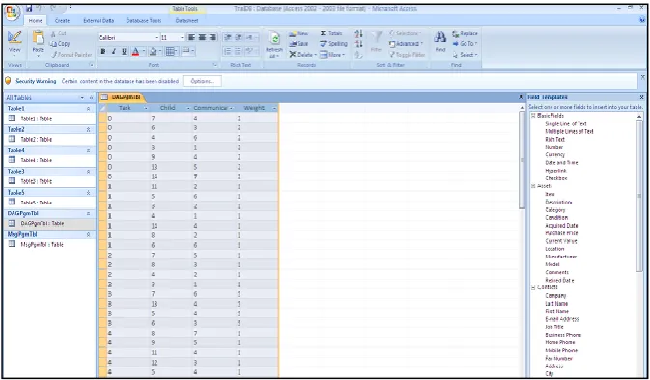Image resolution: width=650 pixels, height=380 pixels.
Task: Open the External Data tab
Action: 99,20
